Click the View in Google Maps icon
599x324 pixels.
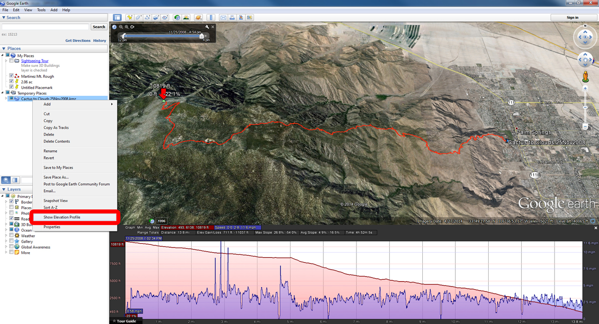point(250,17)
